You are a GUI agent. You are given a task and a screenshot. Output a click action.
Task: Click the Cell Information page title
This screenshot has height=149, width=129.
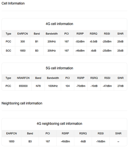[13, 3]
